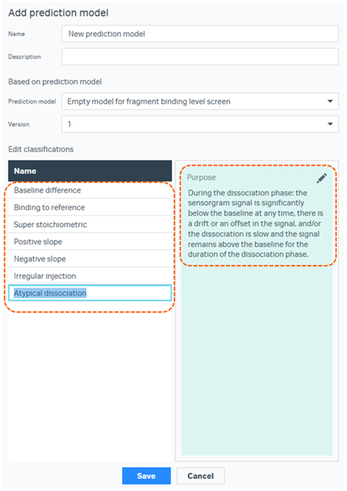The height and width of the screenshot is (491, 347).
Task: Select Baseline difference classification
Action: pyautogui.click(x=90, y=190)
